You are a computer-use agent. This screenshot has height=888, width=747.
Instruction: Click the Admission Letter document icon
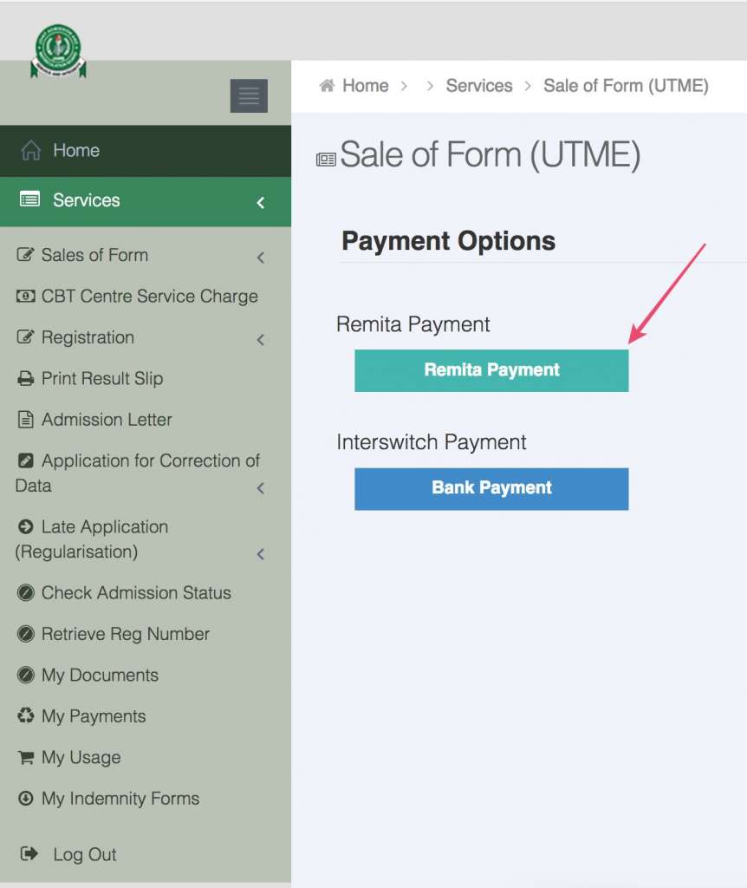pyautogui.click(x=26, y=419)
